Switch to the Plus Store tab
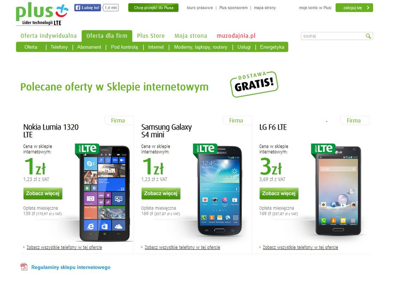This screenshot has width=395, height=294. (x=150, y=36)
